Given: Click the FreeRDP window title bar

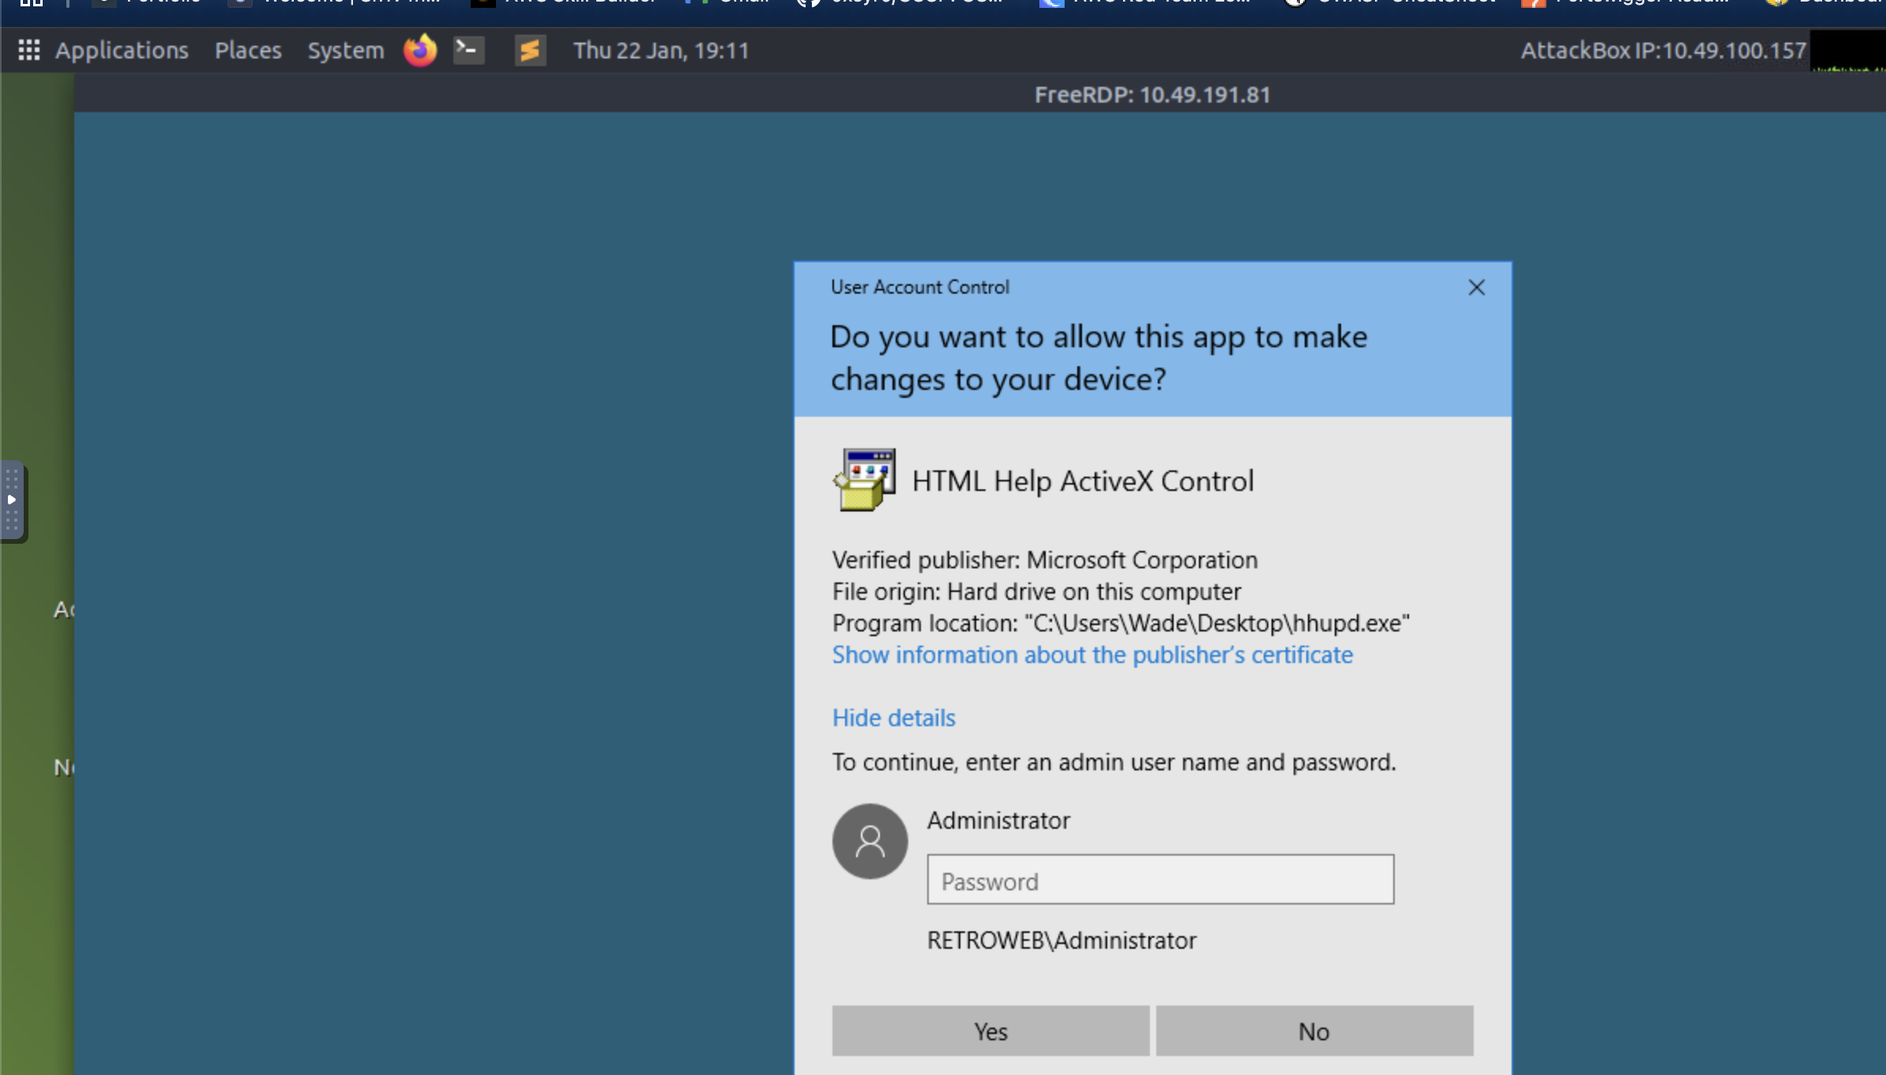Looking at the screenshot, I should pyautogui.click(x=1152, y=95).
